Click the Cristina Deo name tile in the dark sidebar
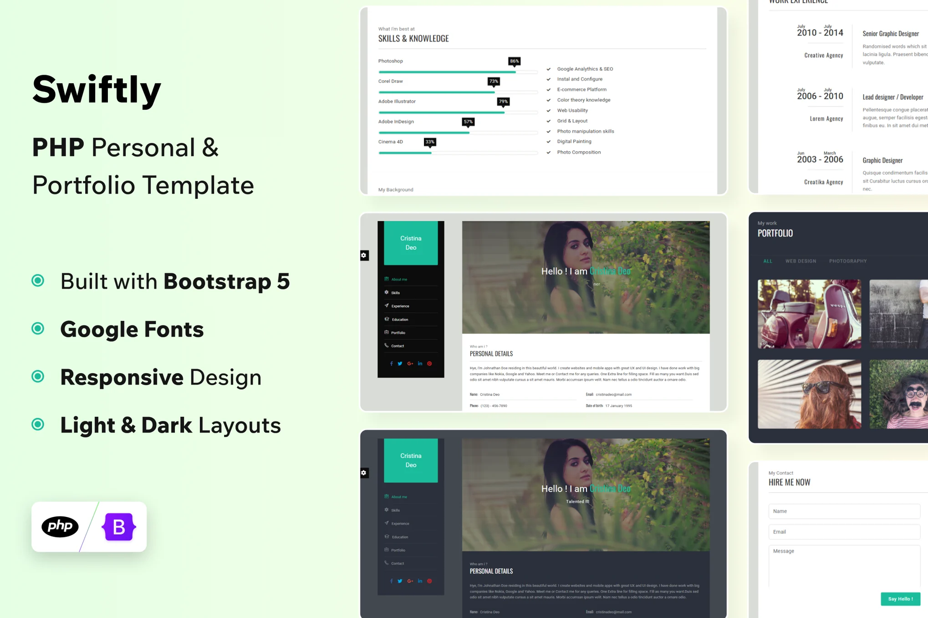 [411, 461]
